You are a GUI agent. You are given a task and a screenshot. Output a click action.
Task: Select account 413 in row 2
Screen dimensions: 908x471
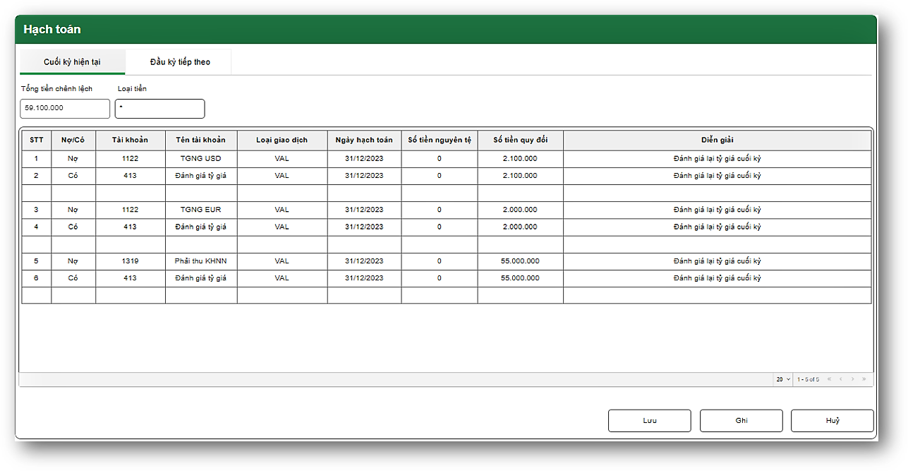131,176
